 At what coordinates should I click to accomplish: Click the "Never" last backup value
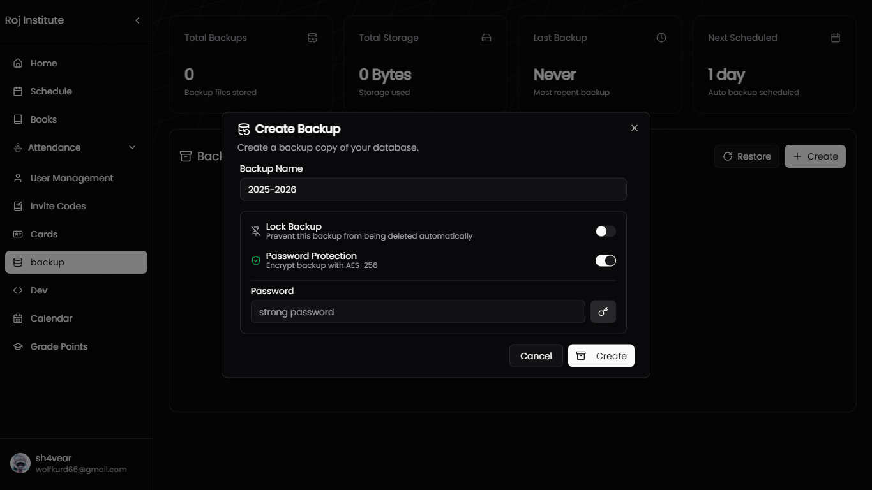[x=555, y=75]
